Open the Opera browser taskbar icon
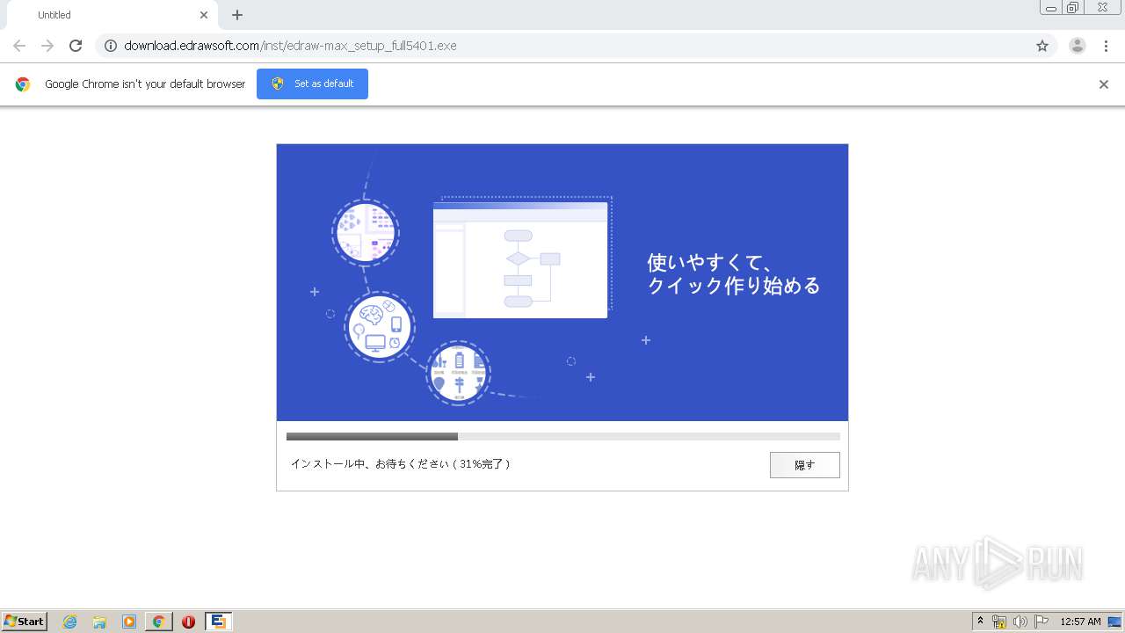1125x633 pixels. (x=188, y=622)
